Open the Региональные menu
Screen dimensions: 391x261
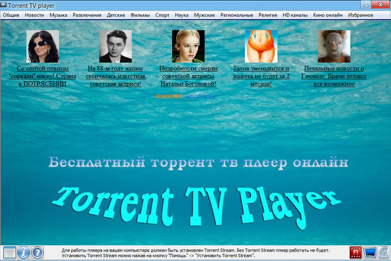pos(236,15)
